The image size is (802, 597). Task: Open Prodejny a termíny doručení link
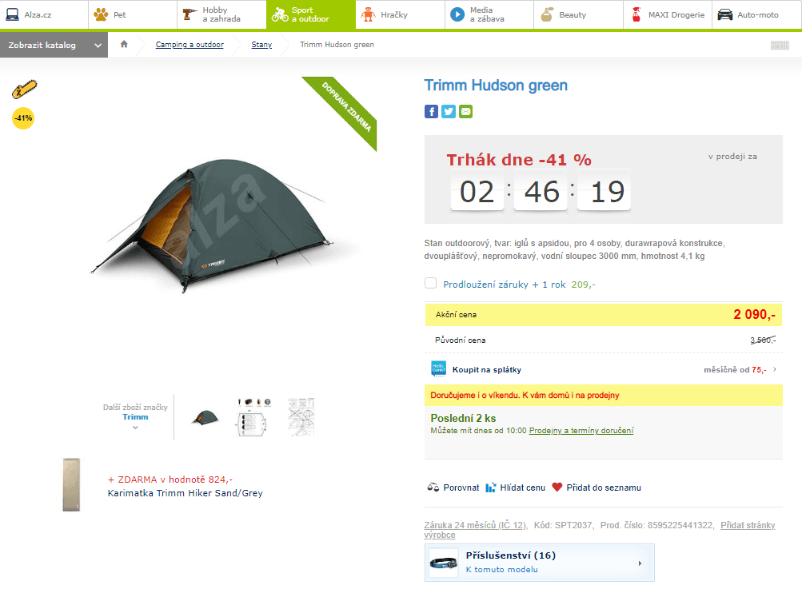581,431
